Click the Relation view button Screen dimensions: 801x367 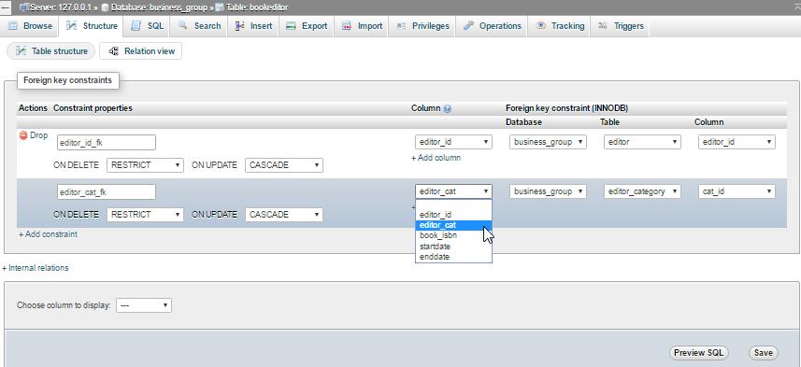pos(141,51)
